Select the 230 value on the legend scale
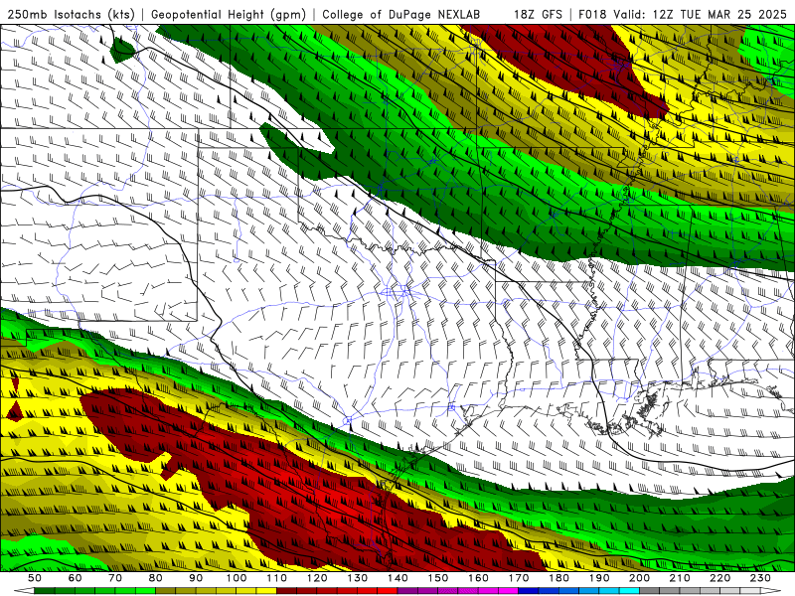The height and width of the screenshot is (596, 795). coord(760,578)
